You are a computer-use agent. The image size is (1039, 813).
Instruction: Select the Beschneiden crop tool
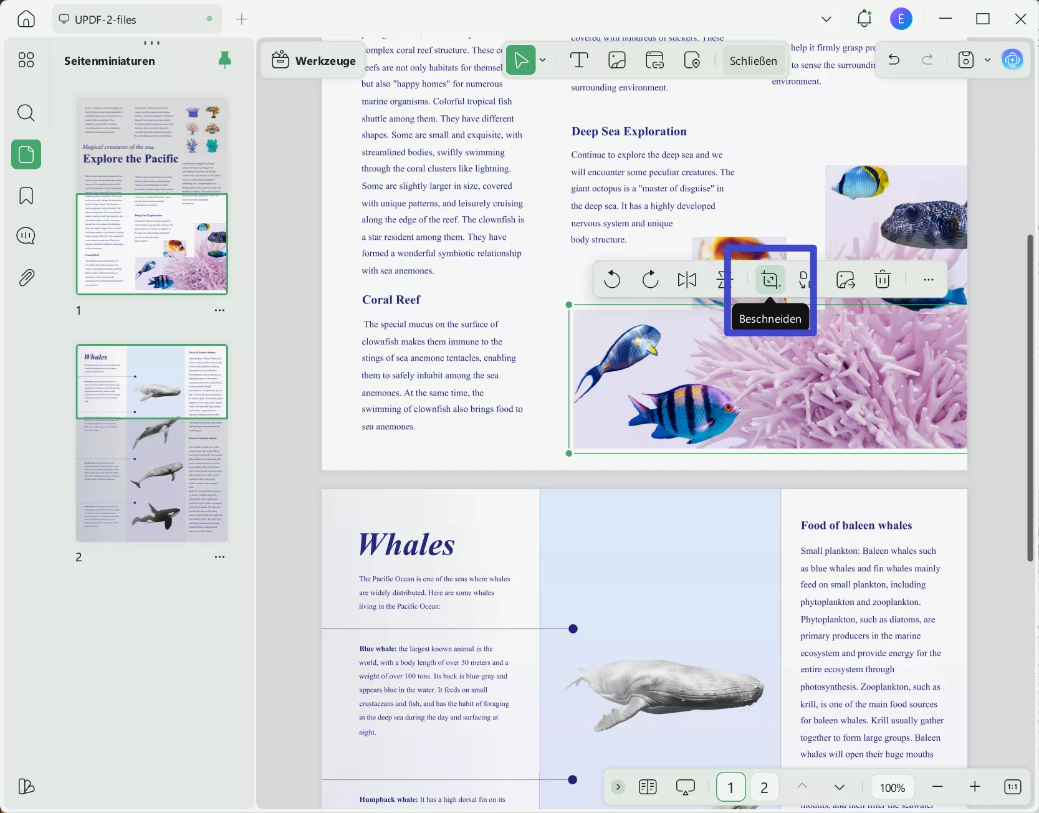770,280
